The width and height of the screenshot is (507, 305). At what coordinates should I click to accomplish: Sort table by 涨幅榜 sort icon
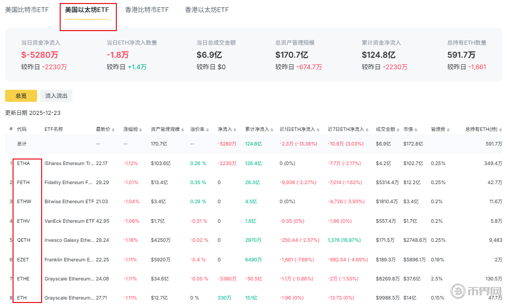141,129
